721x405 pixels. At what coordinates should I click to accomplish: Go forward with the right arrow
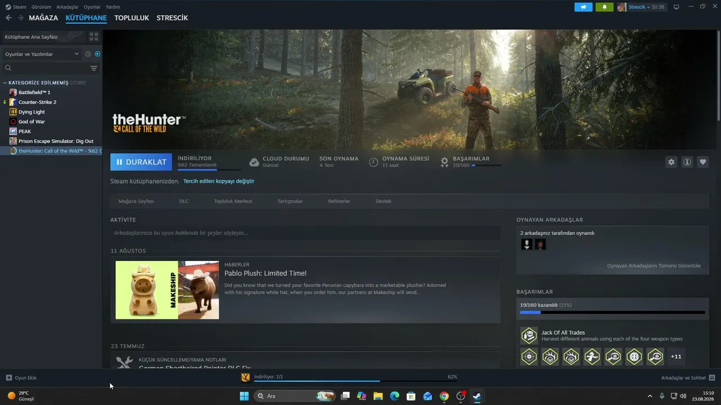tap(20, 18)
